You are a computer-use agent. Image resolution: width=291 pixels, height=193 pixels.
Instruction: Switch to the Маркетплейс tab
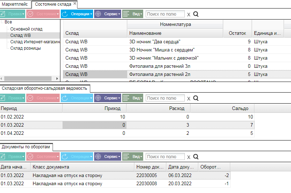15,4
